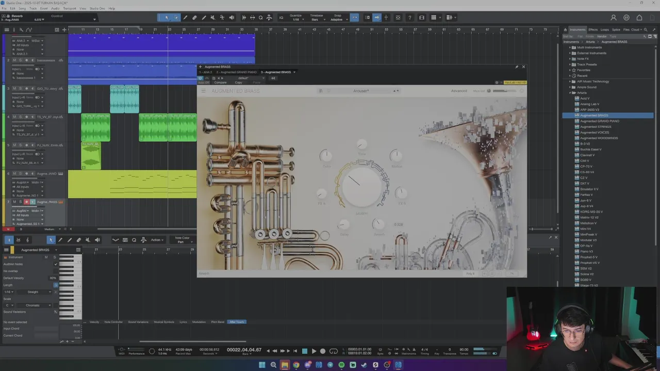Image resolution: width=660 pixels, height=371 pixels.
Task: Open the user account profile icon
Action: 614,18
